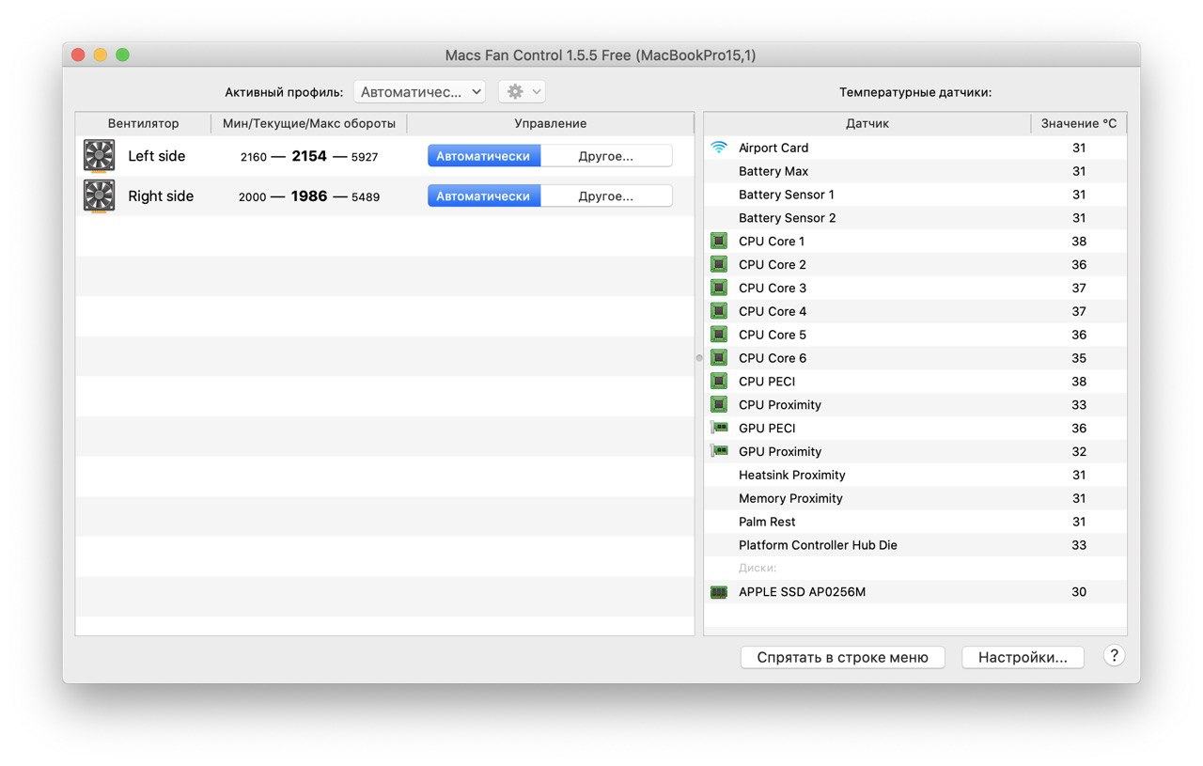Click Спрятать в строке меню button
The height and width of the screenshot is (766, 1203).
843,658
